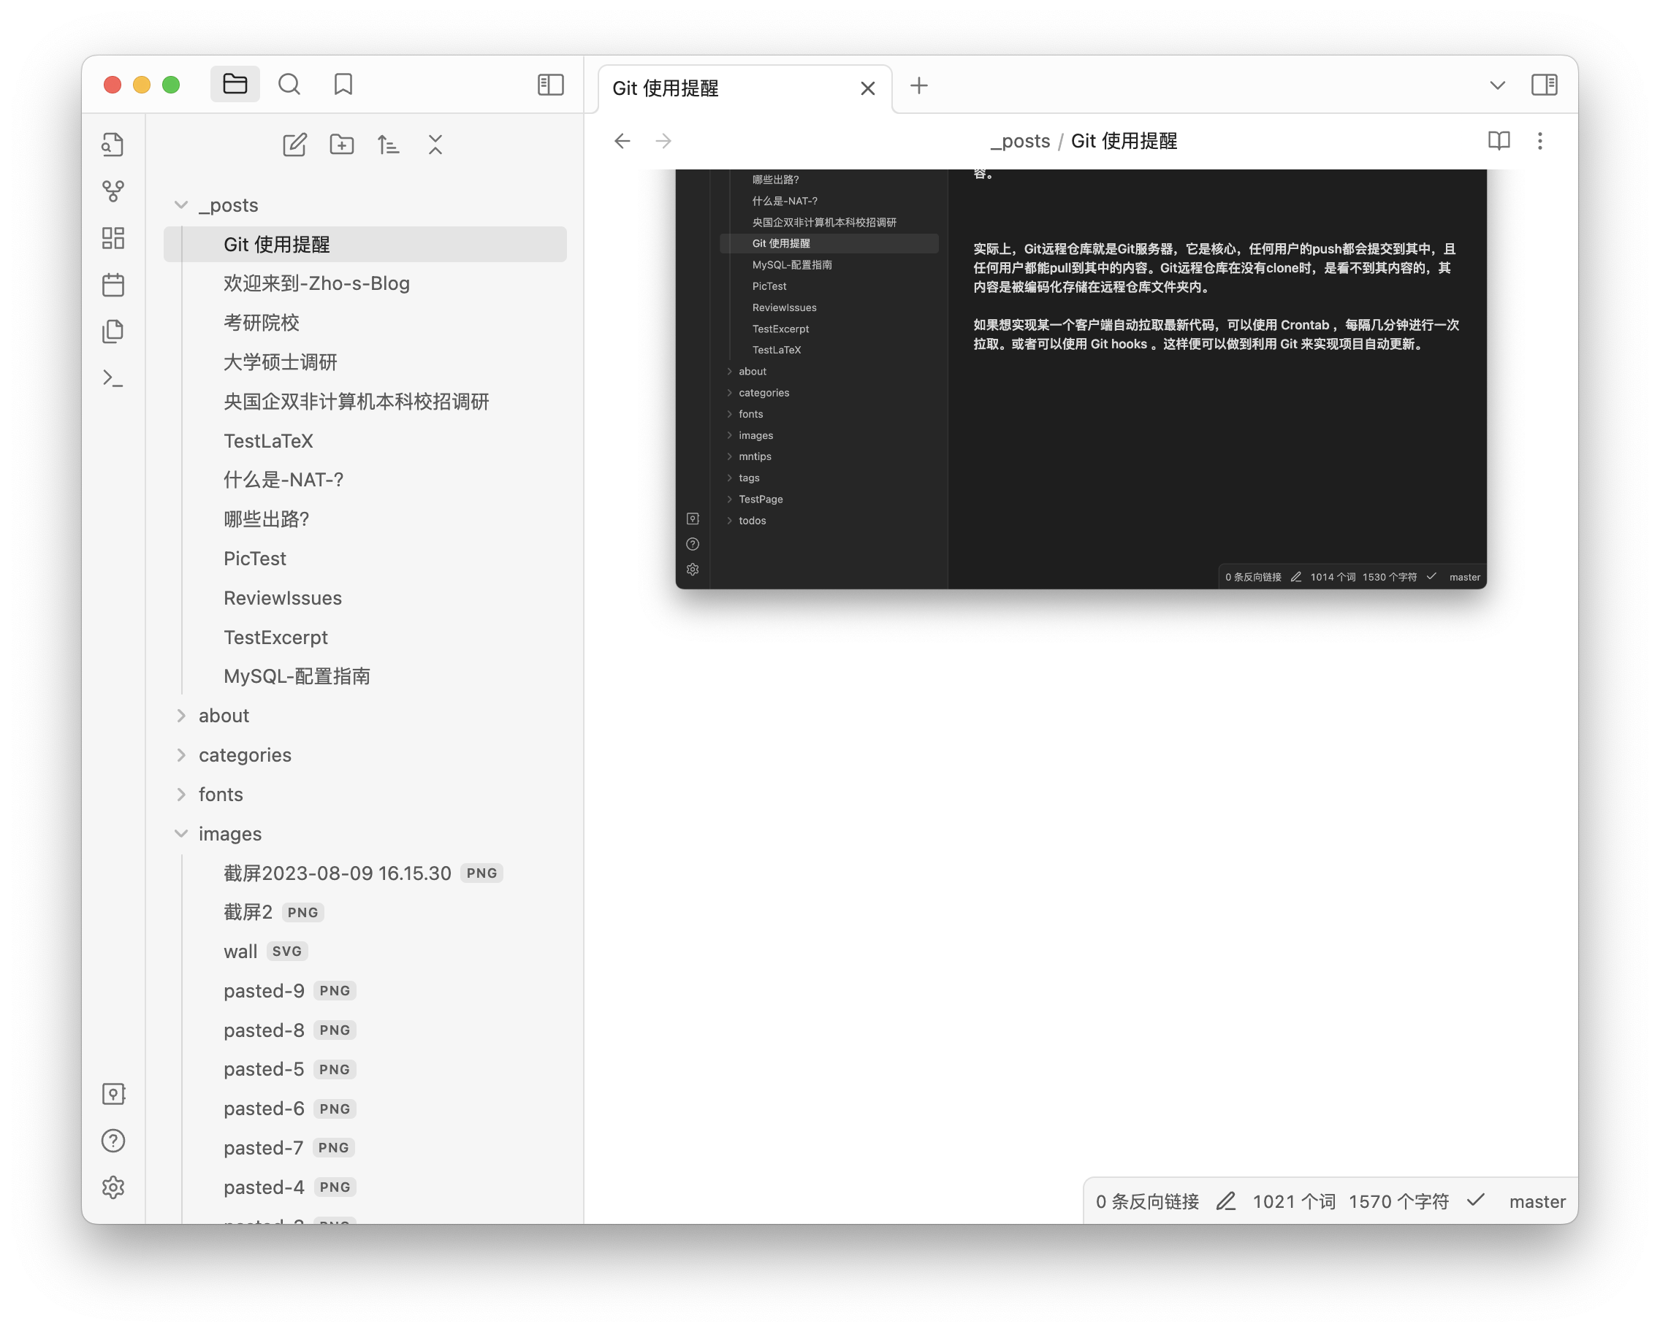1660x1332 pixels.
Task: Click the master branch status label
Action: 1537,1201
